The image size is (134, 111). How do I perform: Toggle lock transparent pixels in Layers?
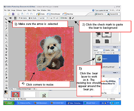[x=111, y=53]
